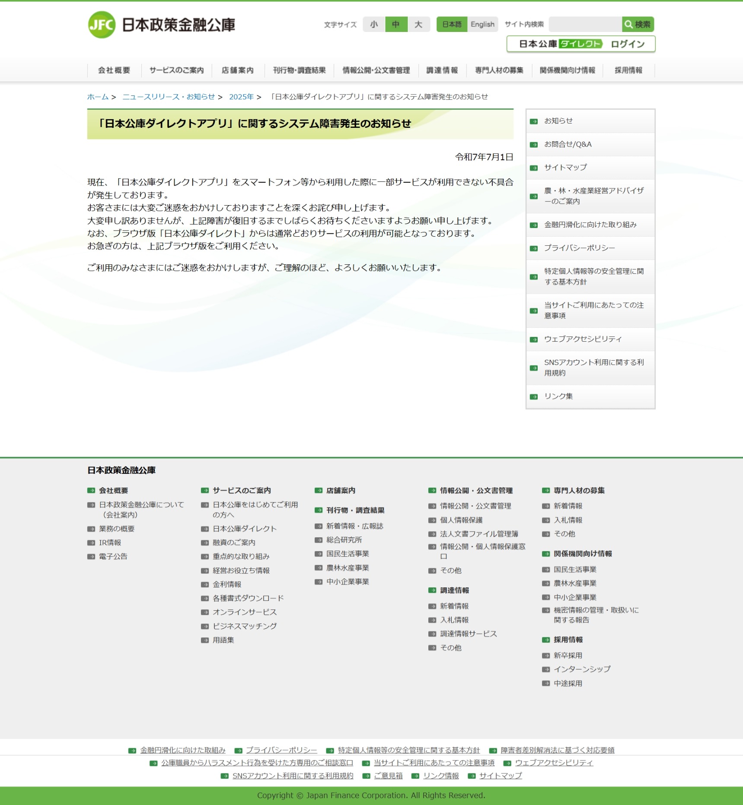Viewport: 743px width, 805px height.
Task: Open footer link 新卒採用
Action: click(x=568, y=655)
